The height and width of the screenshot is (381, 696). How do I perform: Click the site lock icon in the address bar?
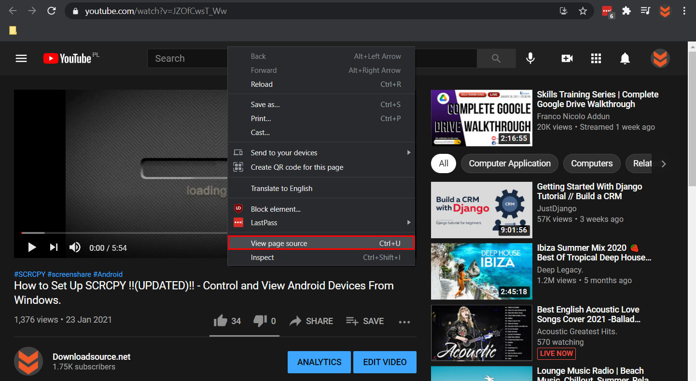[x=75, y=11]
